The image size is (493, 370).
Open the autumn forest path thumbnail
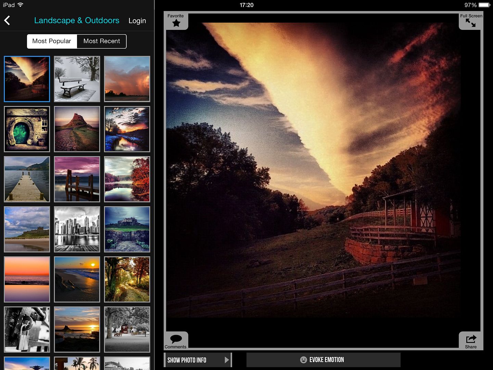coord(127,279)
